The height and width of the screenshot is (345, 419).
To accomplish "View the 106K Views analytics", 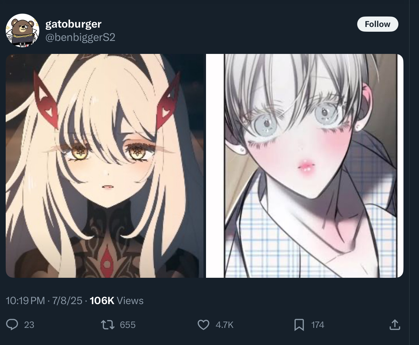I will 117,301.
